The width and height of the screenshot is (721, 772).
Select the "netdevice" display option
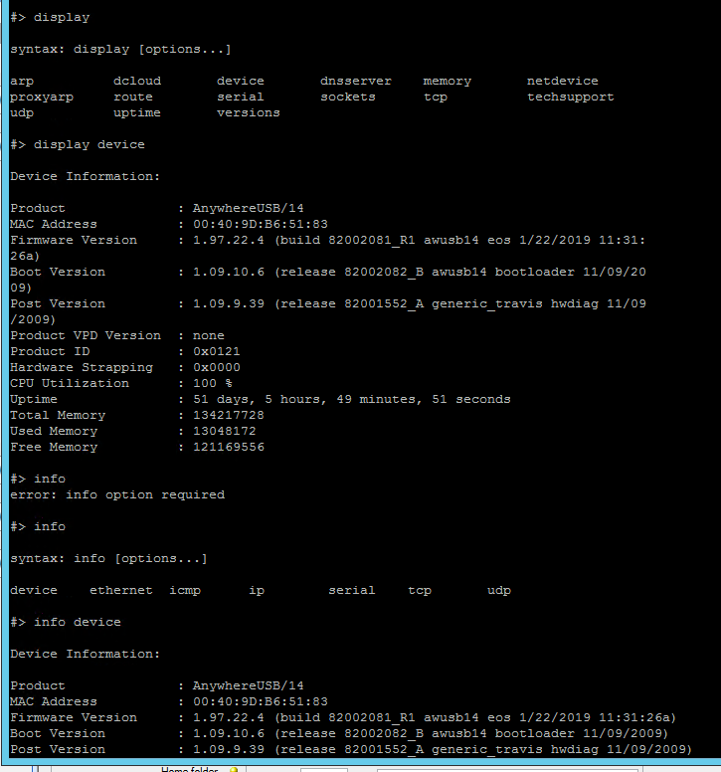tap(563, 81)
